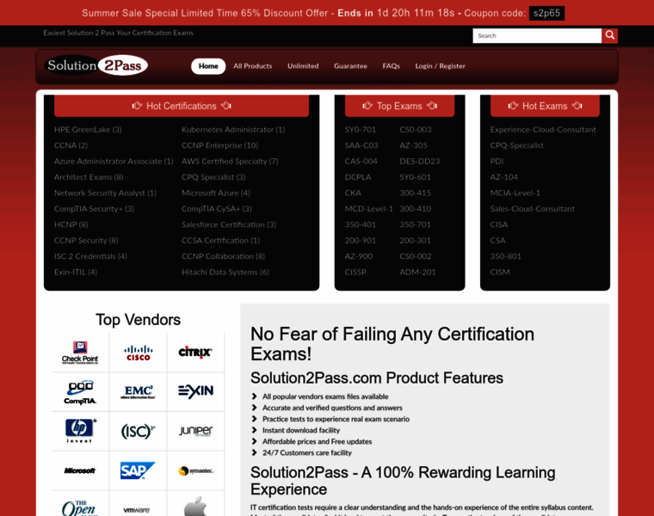Open SY0-701 top exam
Screen dimensions: 654x516
[361, 130]
